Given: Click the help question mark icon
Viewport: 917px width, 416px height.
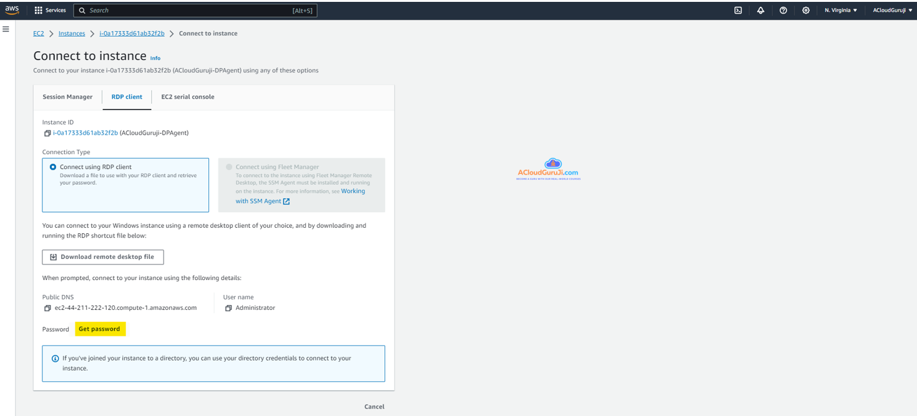Looking at the screenshot, I should [x=783, y=11].
